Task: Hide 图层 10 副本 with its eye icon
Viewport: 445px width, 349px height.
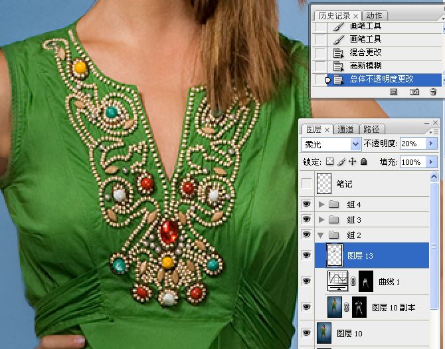Action: click(306, 307)
